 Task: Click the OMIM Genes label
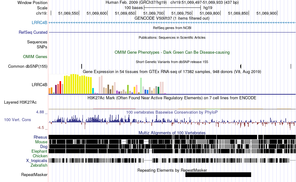tap(35, 57)
